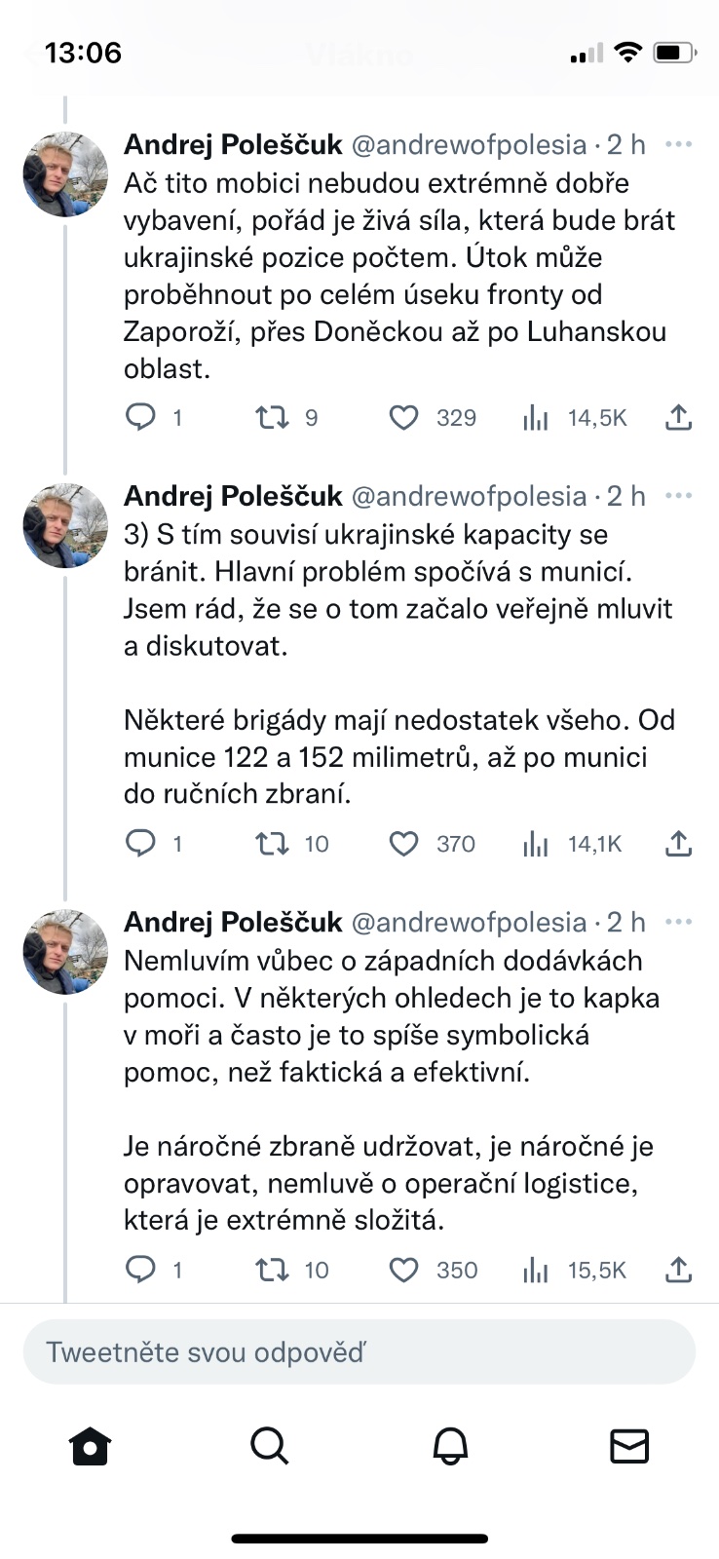Open the Messages envelope tab
The image size is (719, 1559).
pyautogui.click(x=629, y=1446)
